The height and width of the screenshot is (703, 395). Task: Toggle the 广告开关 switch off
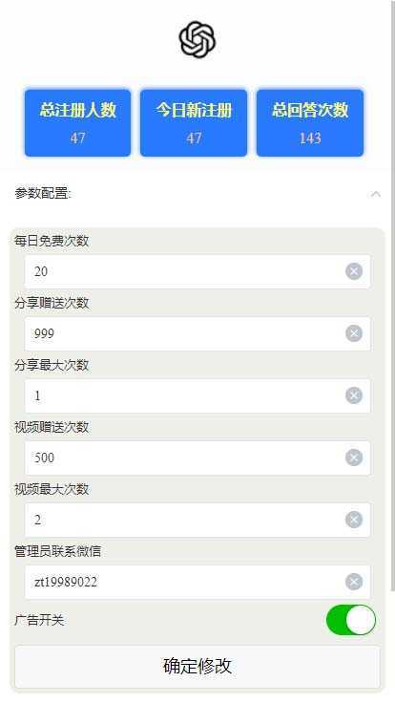[351, 620]
